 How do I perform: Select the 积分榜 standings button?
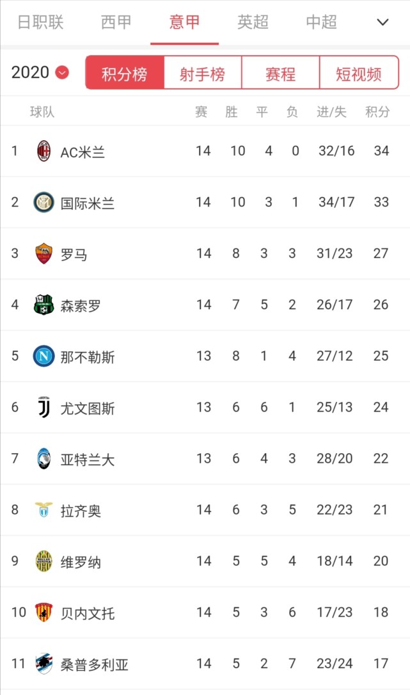[x=125, y=74]
